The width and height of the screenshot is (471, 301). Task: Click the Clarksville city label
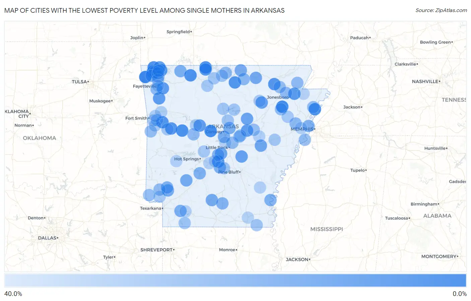tap(405, 64)
